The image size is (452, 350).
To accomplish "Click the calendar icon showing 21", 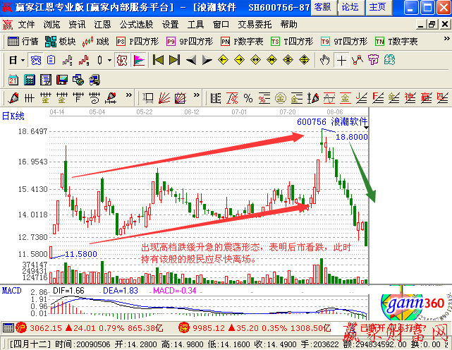I will (x=13, y=78).
